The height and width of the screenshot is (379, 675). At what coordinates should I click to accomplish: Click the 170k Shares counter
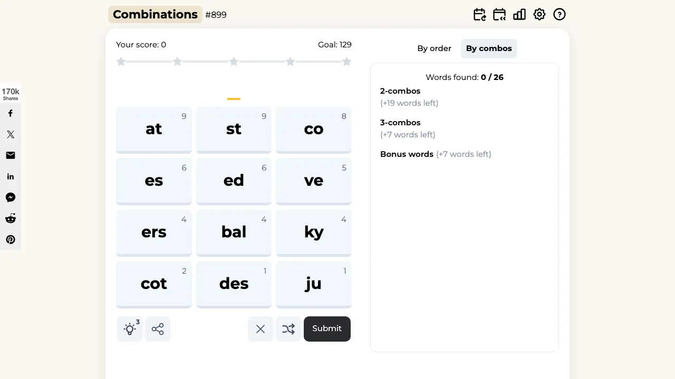11,94
